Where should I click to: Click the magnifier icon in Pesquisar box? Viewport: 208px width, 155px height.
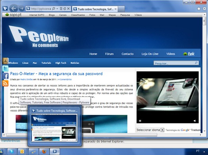pos(196,63)
